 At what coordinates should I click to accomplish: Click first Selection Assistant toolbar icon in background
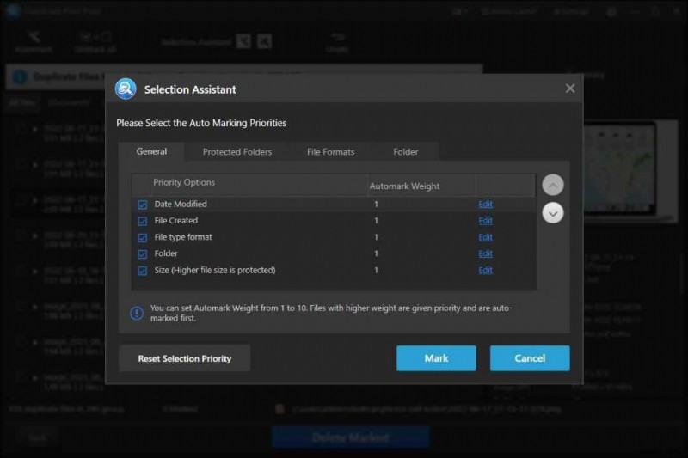[x=243, y=41]
